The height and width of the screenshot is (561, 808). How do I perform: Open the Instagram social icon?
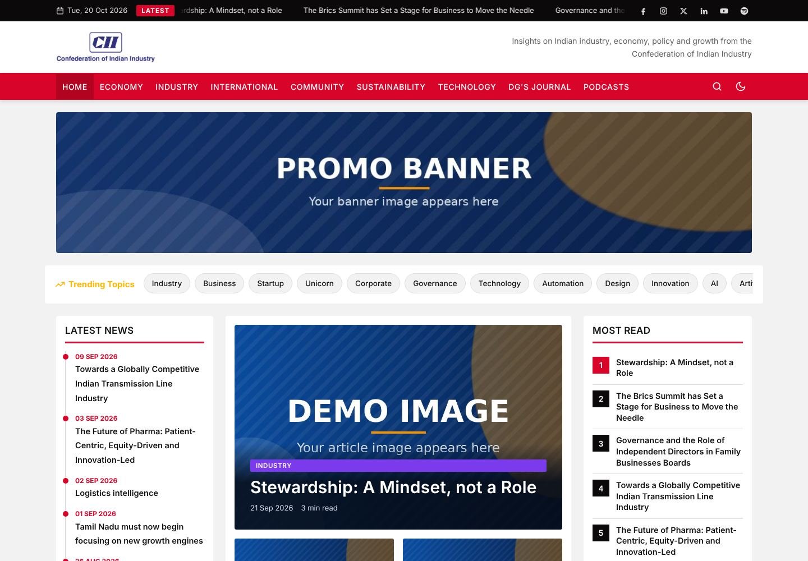(664, 11)
